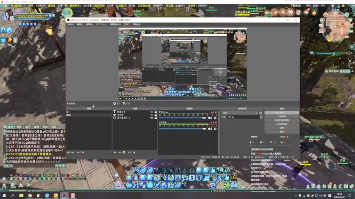The height and width of the screenshot is (199, 355).
Task: Toggle the lock on the game capture source
Action: pyautogui.click(x=156, y=115)
